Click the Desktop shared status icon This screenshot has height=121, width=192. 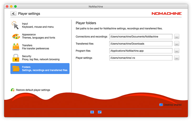coord(161,105)
